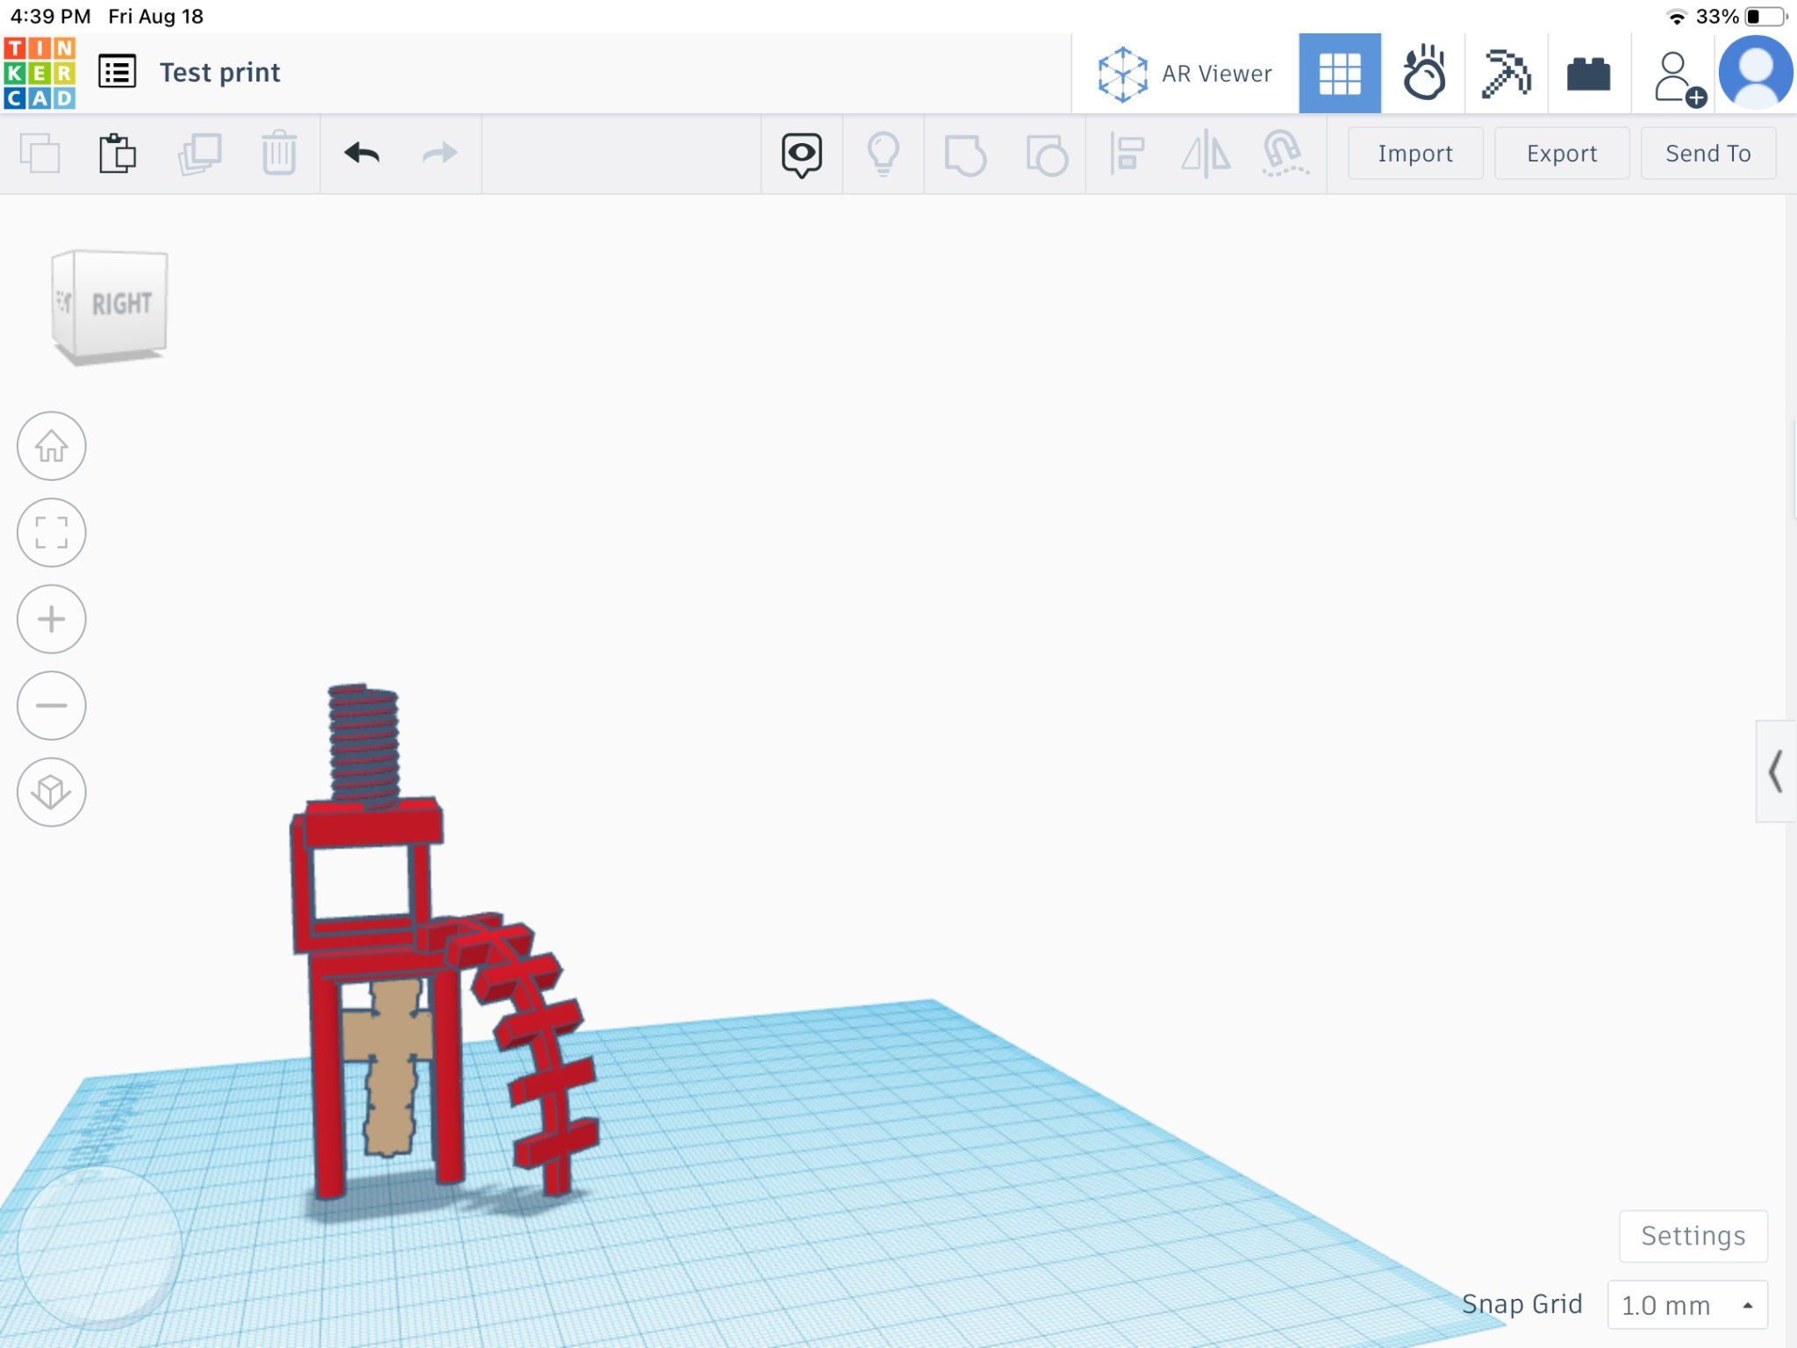Image resolution: width=1797 pixels, height=1348 pixels.
Task: Click the Export button
Action: click(x=1561, y=154)
